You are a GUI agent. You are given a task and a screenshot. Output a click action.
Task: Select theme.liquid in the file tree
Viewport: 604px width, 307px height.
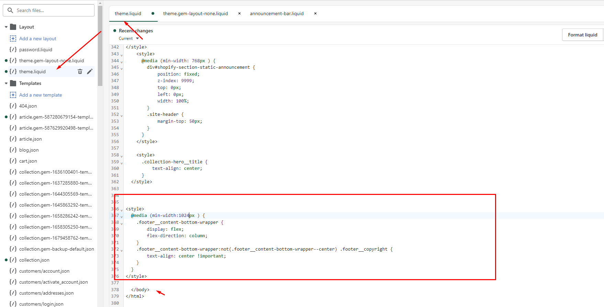32,72
